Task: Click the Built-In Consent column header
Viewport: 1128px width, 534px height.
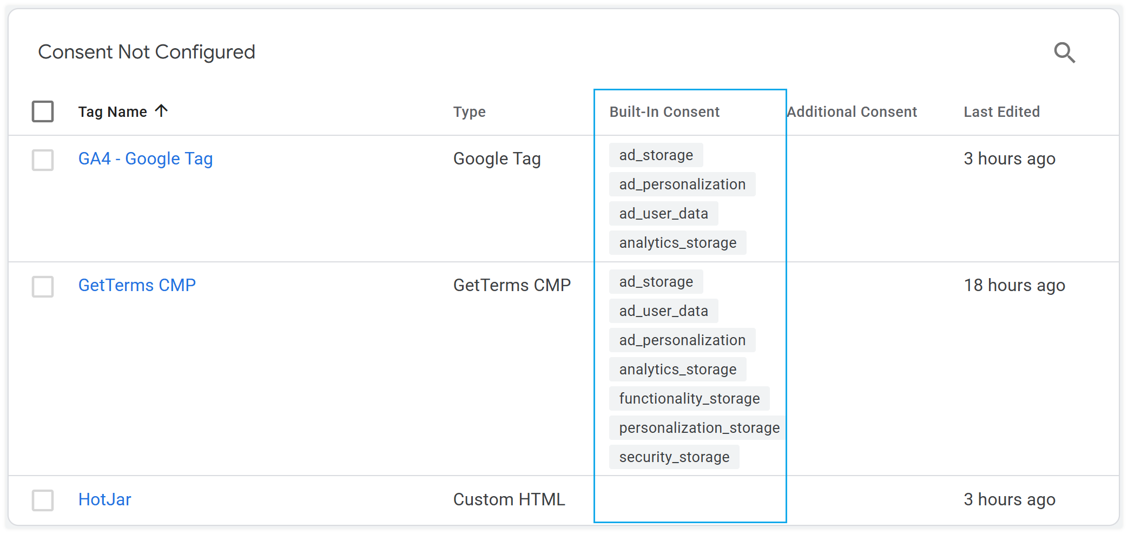Action: click(x=664, y=112)
